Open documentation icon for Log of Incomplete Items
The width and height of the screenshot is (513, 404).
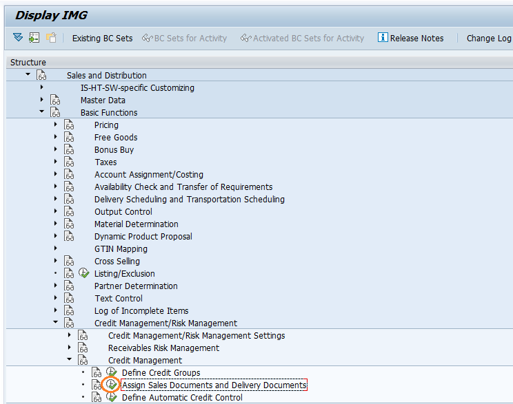69,311
